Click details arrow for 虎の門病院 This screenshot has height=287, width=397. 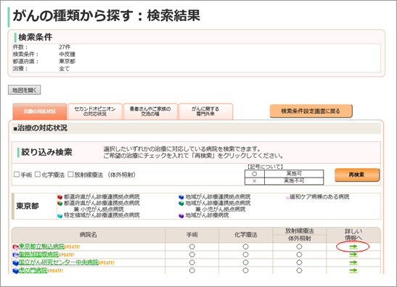click(x=353, y=270)
